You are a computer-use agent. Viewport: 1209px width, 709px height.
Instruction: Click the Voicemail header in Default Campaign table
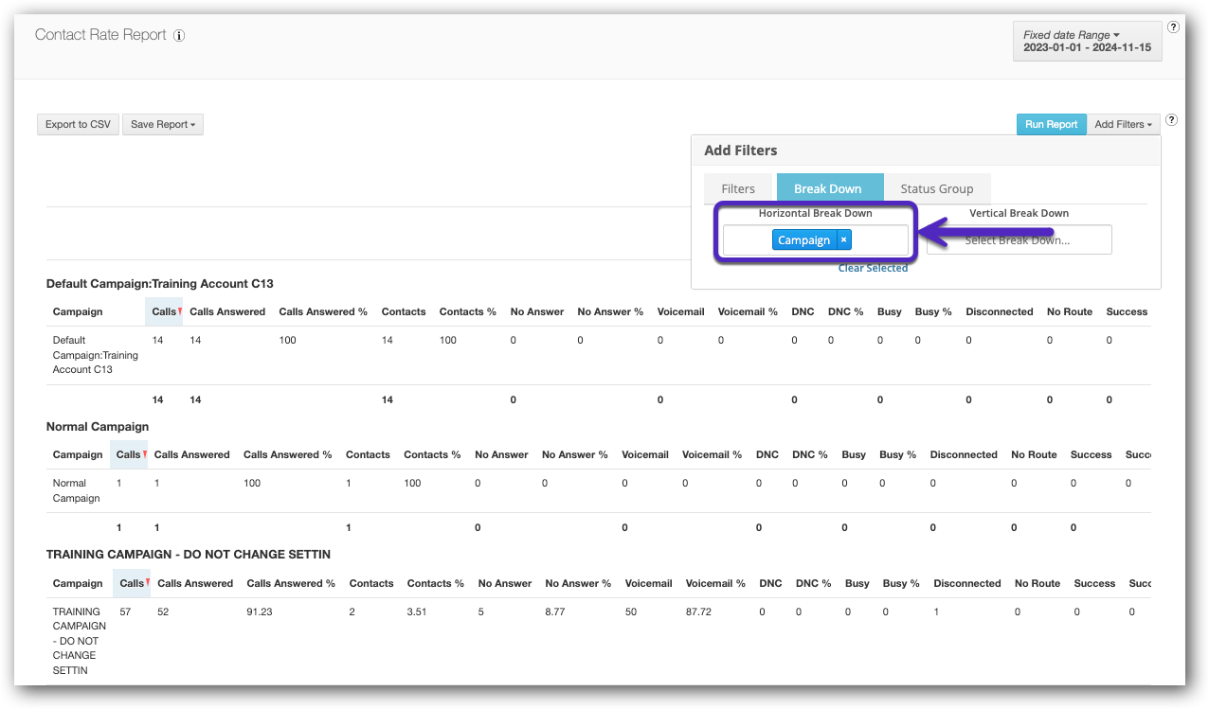pyautogui.click(x=680, y=311)
